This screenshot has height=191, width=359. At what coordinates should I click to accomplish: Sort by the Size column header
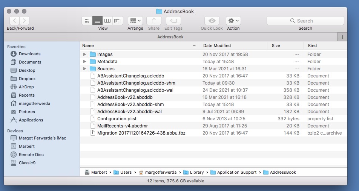coord(285,45)
